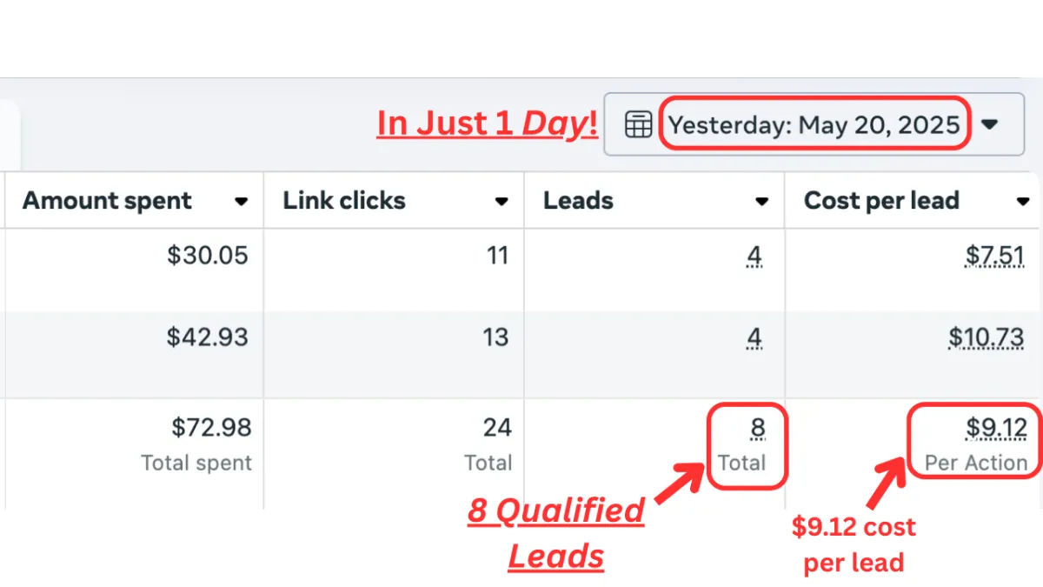Expand the date range dropdown arrow
This screenshot has width=1043, height=587.
[x=989, y=124]
